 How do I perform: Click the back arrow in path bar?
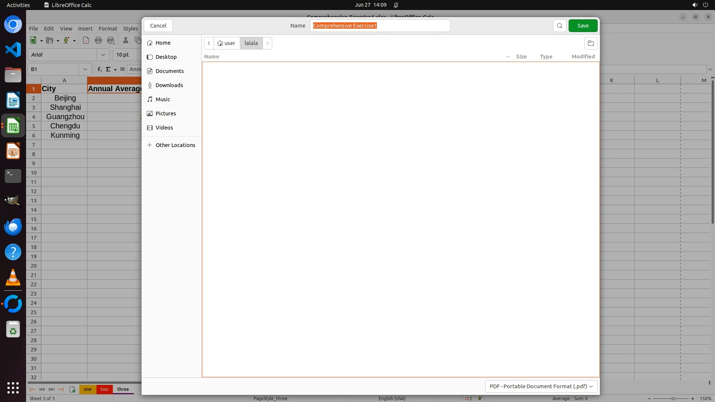pos(209,43)
